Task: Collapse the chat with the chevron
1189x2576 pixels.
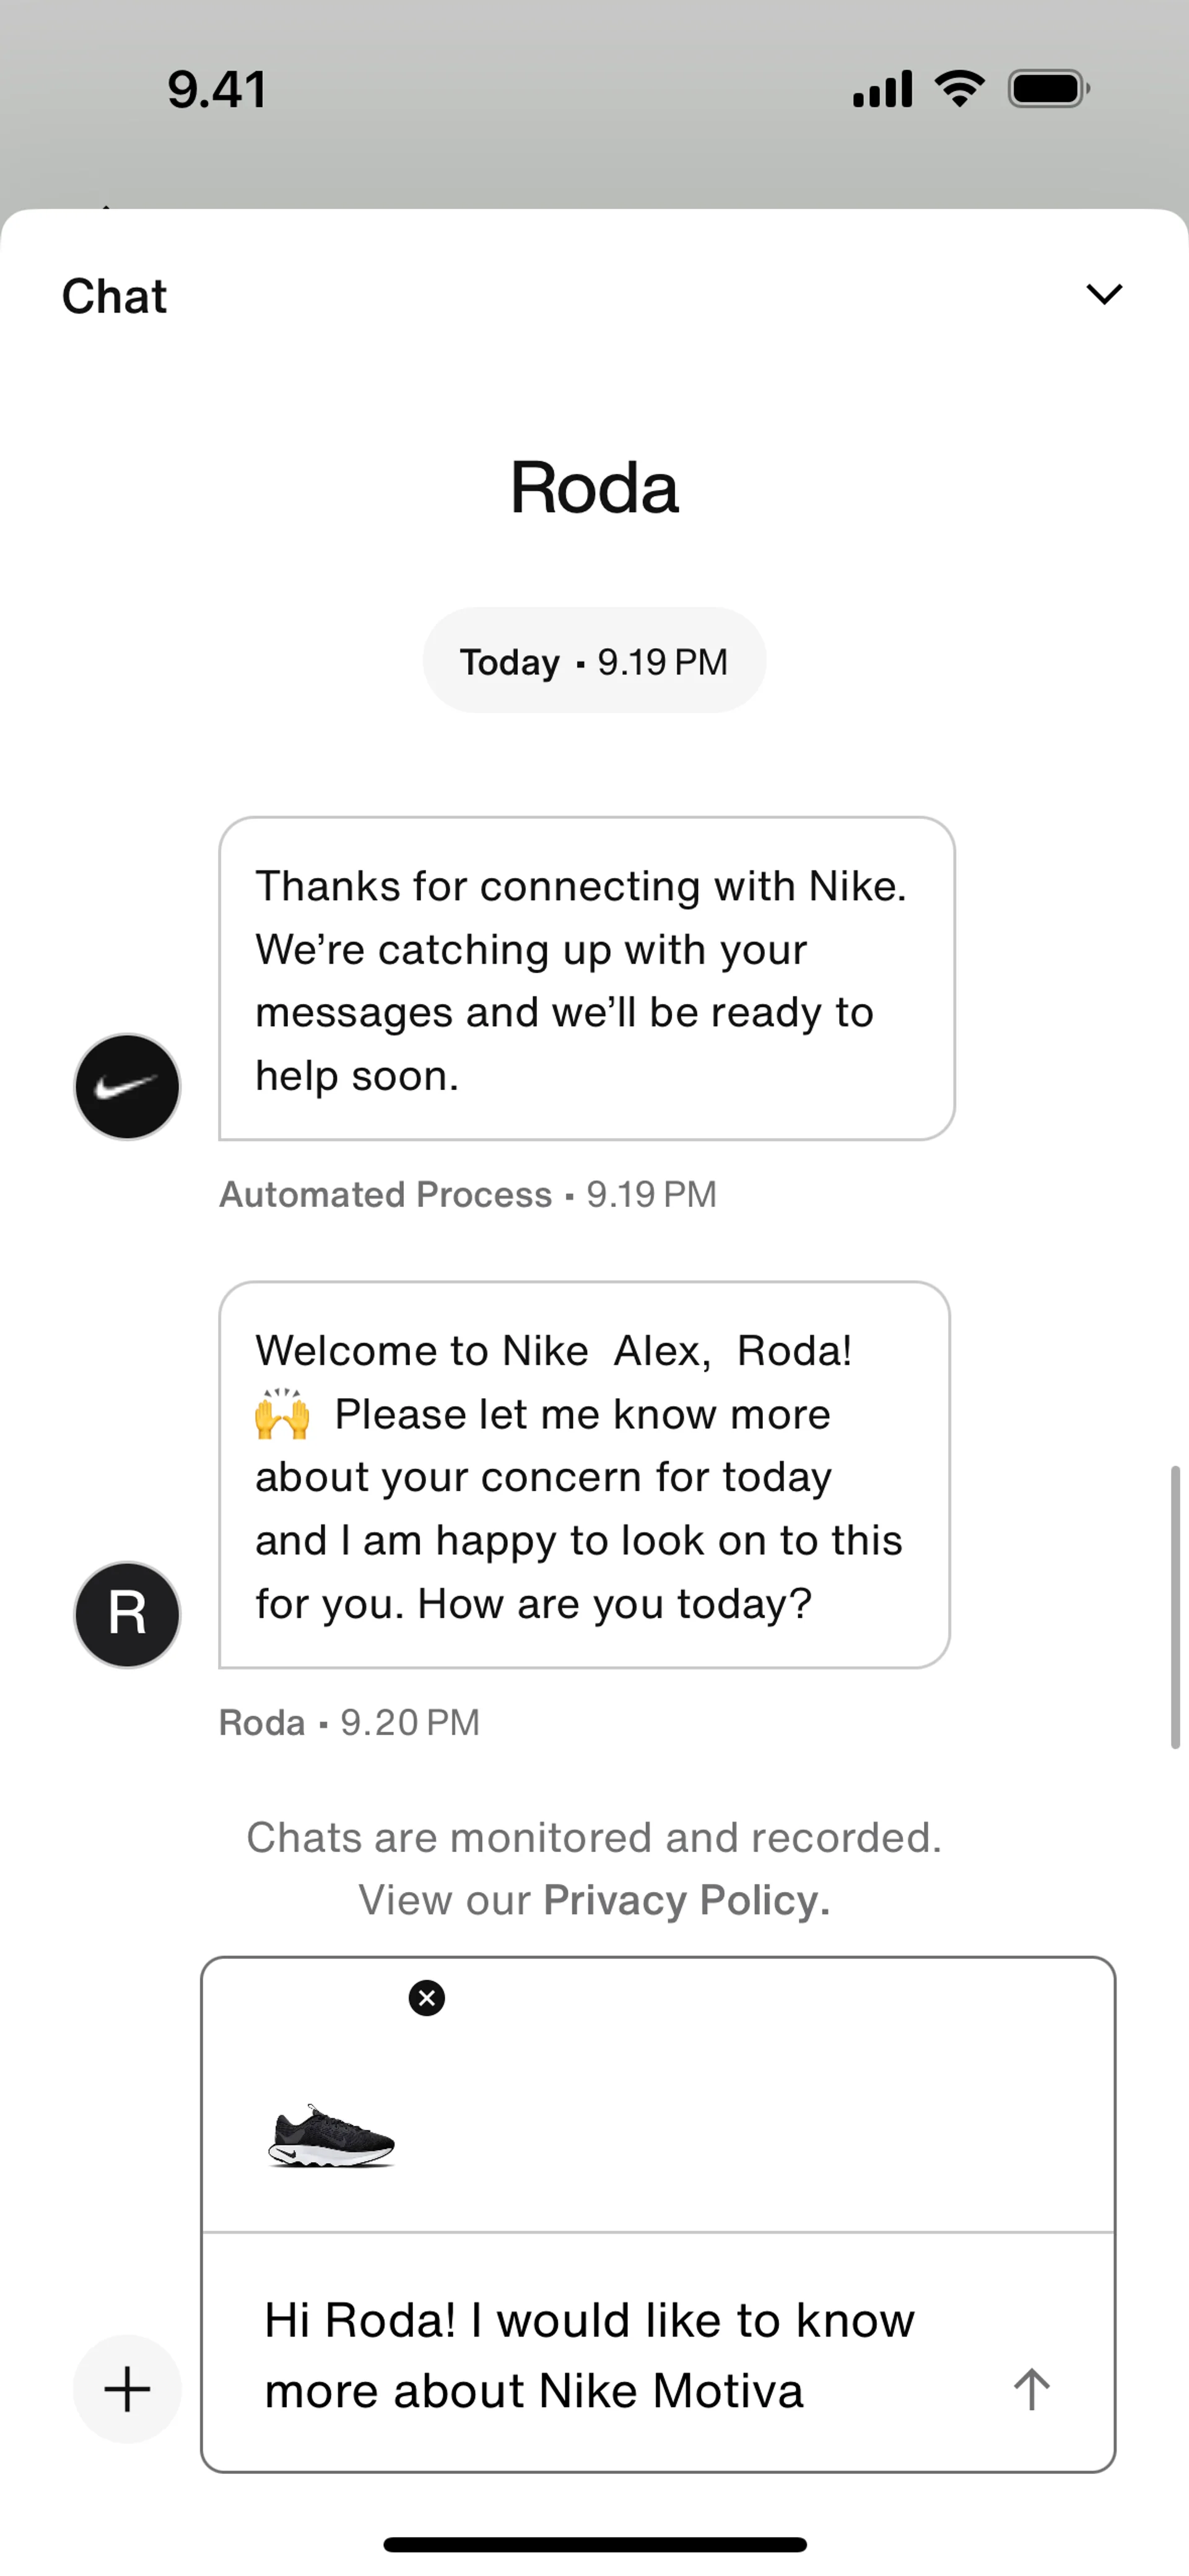Action: coord(1104,295)
